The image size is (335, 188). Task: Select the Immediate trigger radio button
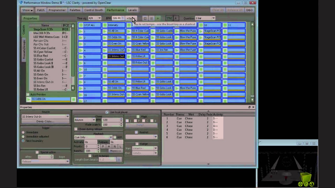(23, 132)
